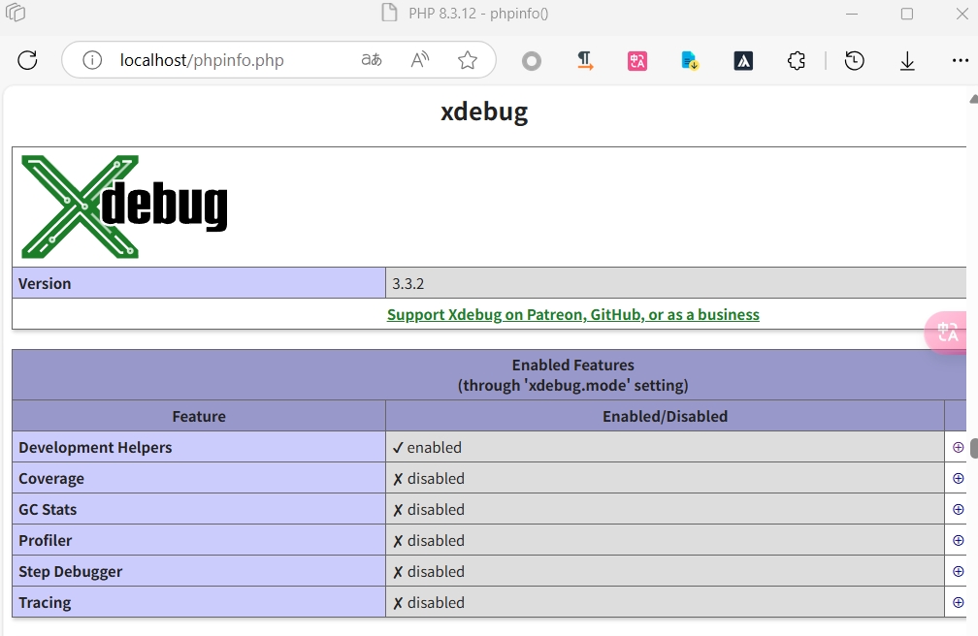Open the Support Xdebug on Patreon link

(573, 314)
